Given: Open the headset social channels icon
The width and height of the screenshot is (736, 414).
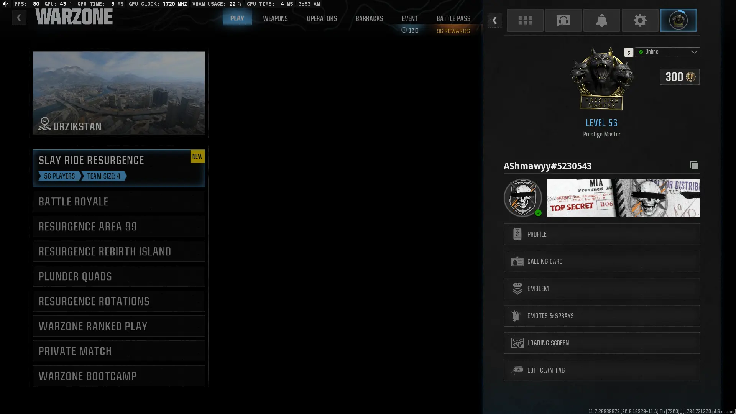Looking at the screenshot, I should pyautogui.click(x=563, y=20).
